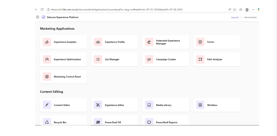Image resolution: width=277 pixels, height=136 pixels.
Task: Click the Administrator user name
Action: click(x=250, y=17)
